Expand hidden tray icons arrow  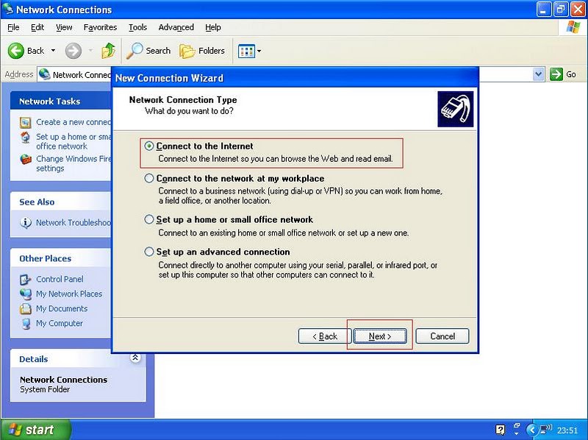point(531,430)
